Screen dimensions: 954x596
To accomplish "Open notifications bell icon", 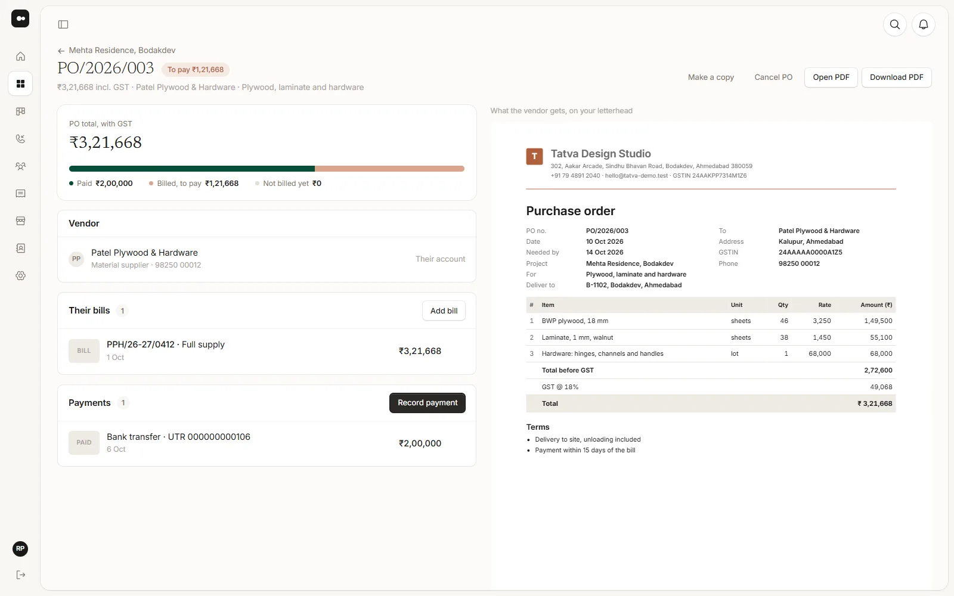I will coord(924,24).
